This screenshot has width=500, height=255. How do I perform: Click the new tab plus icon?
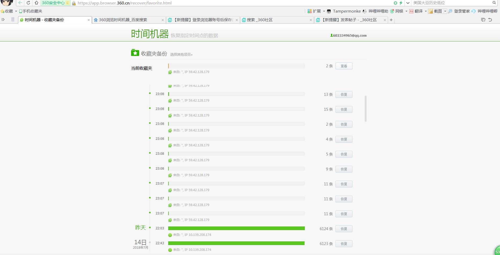tap(391, 20)
